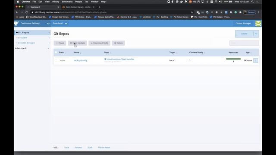Image resolution: width=276 pixels, height=155 pixels.
Task: Open the cloudnautique/fleet-bundles repo link
Action: coord(121,59)
